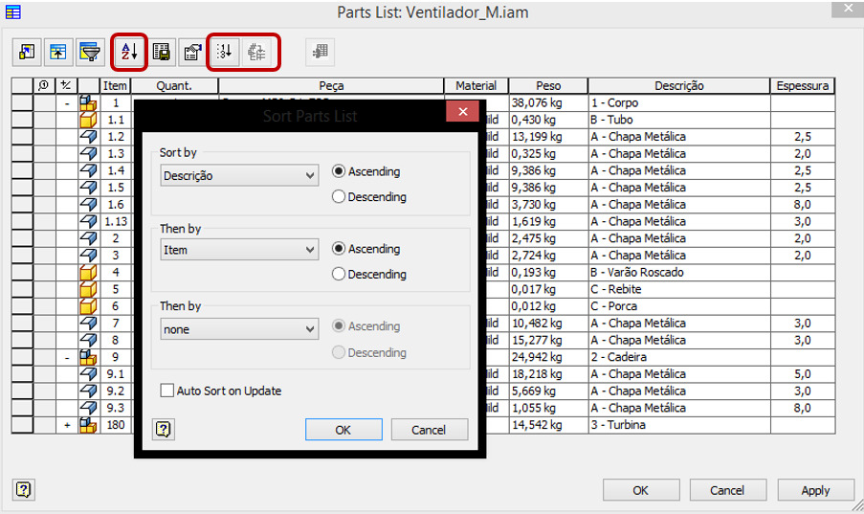The image size is (864, 514).
Task: Click the '15,277 kg' weight cell
Action: point(548,341)
